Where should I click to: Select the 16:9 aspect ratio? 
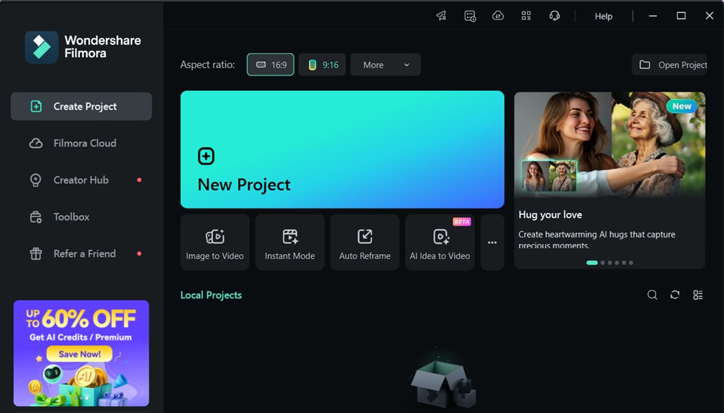point(270,65)
